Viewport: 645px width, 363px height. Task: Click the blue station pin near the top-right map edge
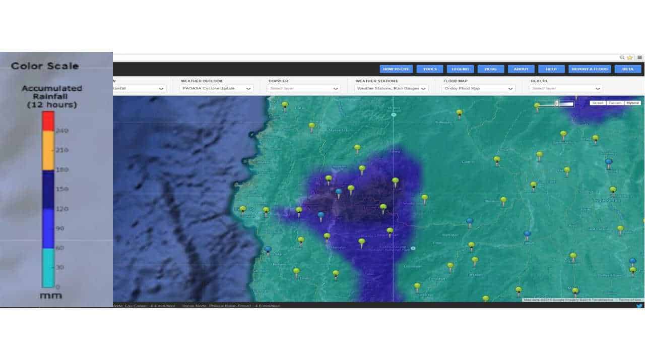click(609, 162)
